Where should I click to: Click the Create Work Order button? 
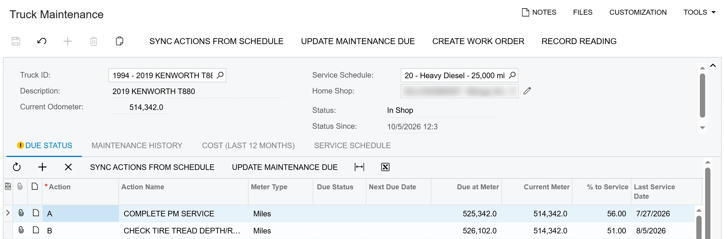[478, 41]
